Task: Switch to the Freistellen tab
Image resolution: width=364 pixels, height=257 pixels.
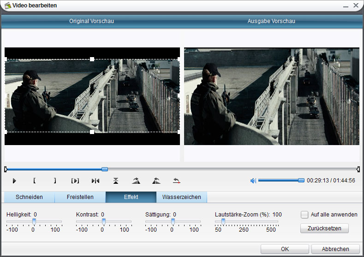Action: 80,197
